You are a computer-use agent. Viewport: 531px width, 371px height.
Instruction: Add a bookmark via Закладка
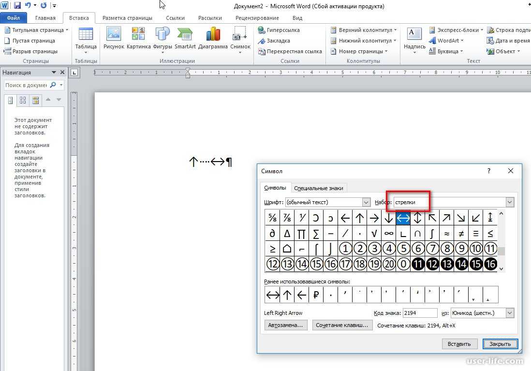click(x=274, y=41)
